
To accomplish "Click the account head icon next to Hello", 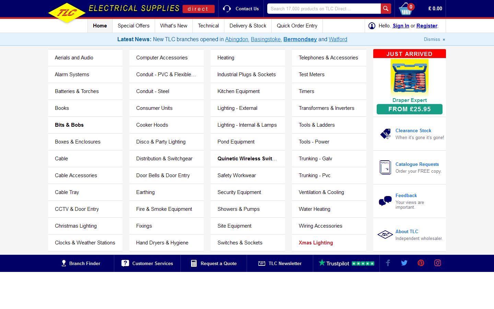I will pyautogui.click(x=372, y=26).
